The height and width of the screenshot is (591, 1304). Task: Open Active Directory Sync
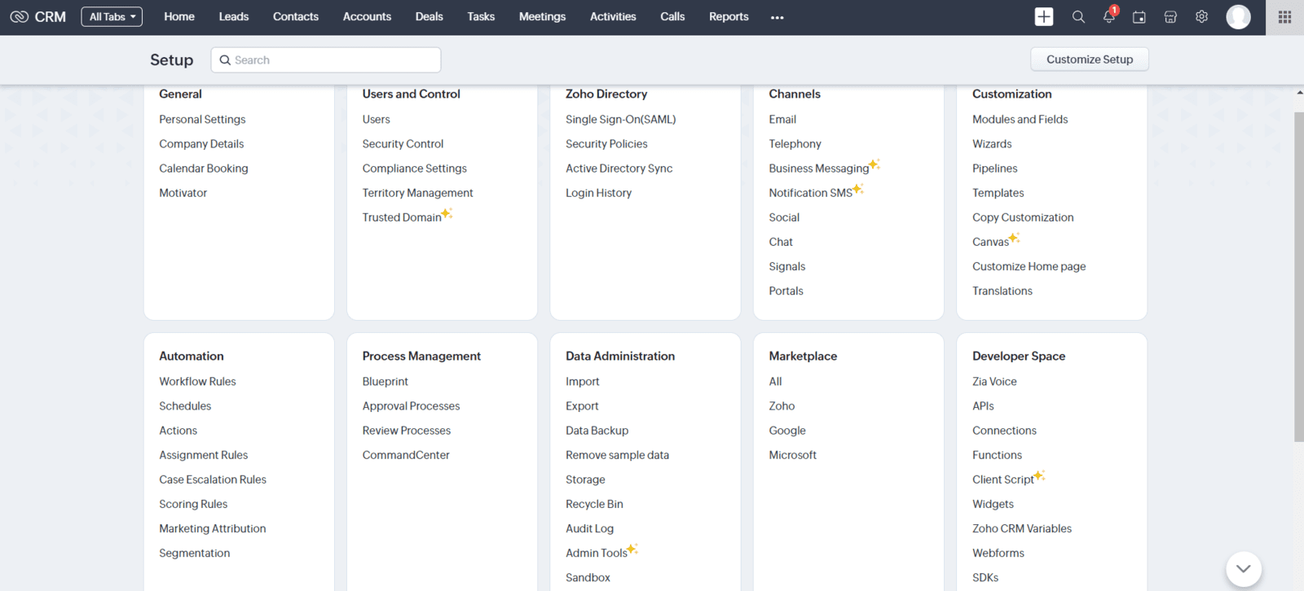(619, 169)
